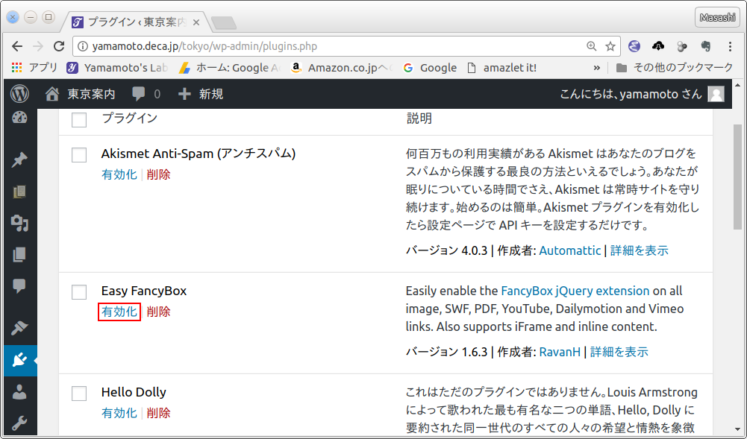Open the comments bubble in admin bar
This screenshot has height=439, width=747.
(x=139, y=94)
